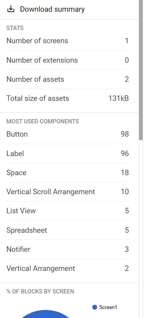Select the List View row
The image size is (147, 318).
(68, 211)
